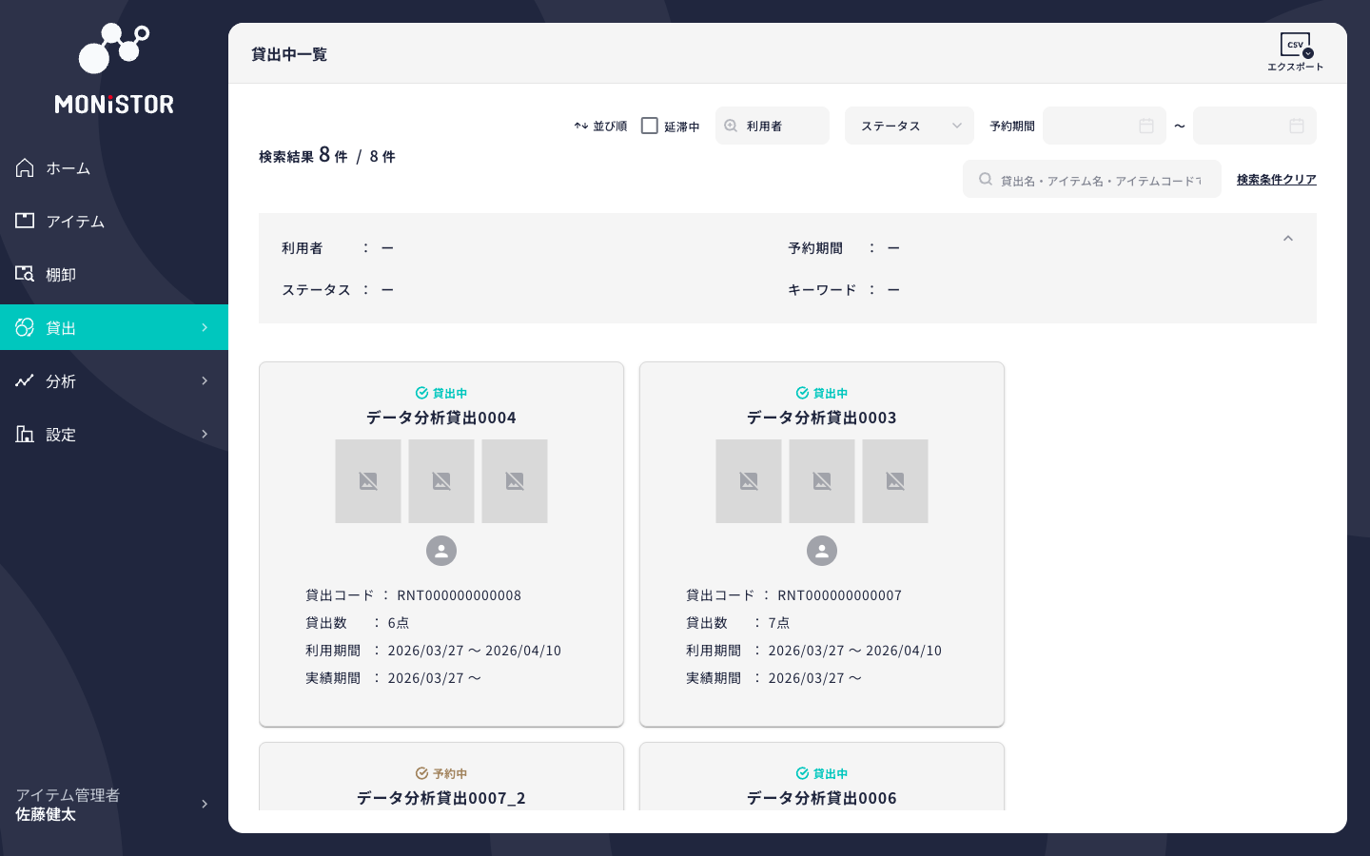The width and height of the screenshot is (1370, 856).
Task: Click an image placeholder on データ分析貸出0003
Action: [x=822, y=481]
